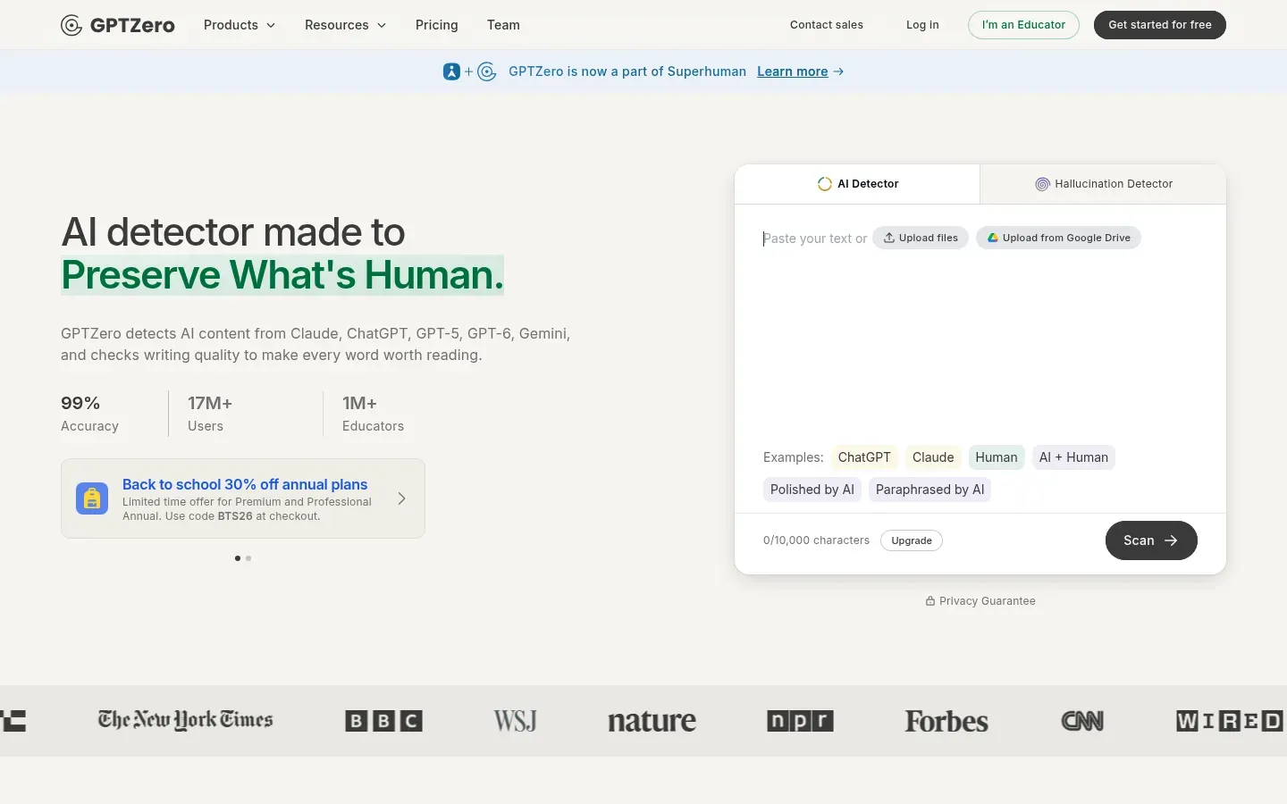
Task: Load the Claude example
Action: pos(933,457)
